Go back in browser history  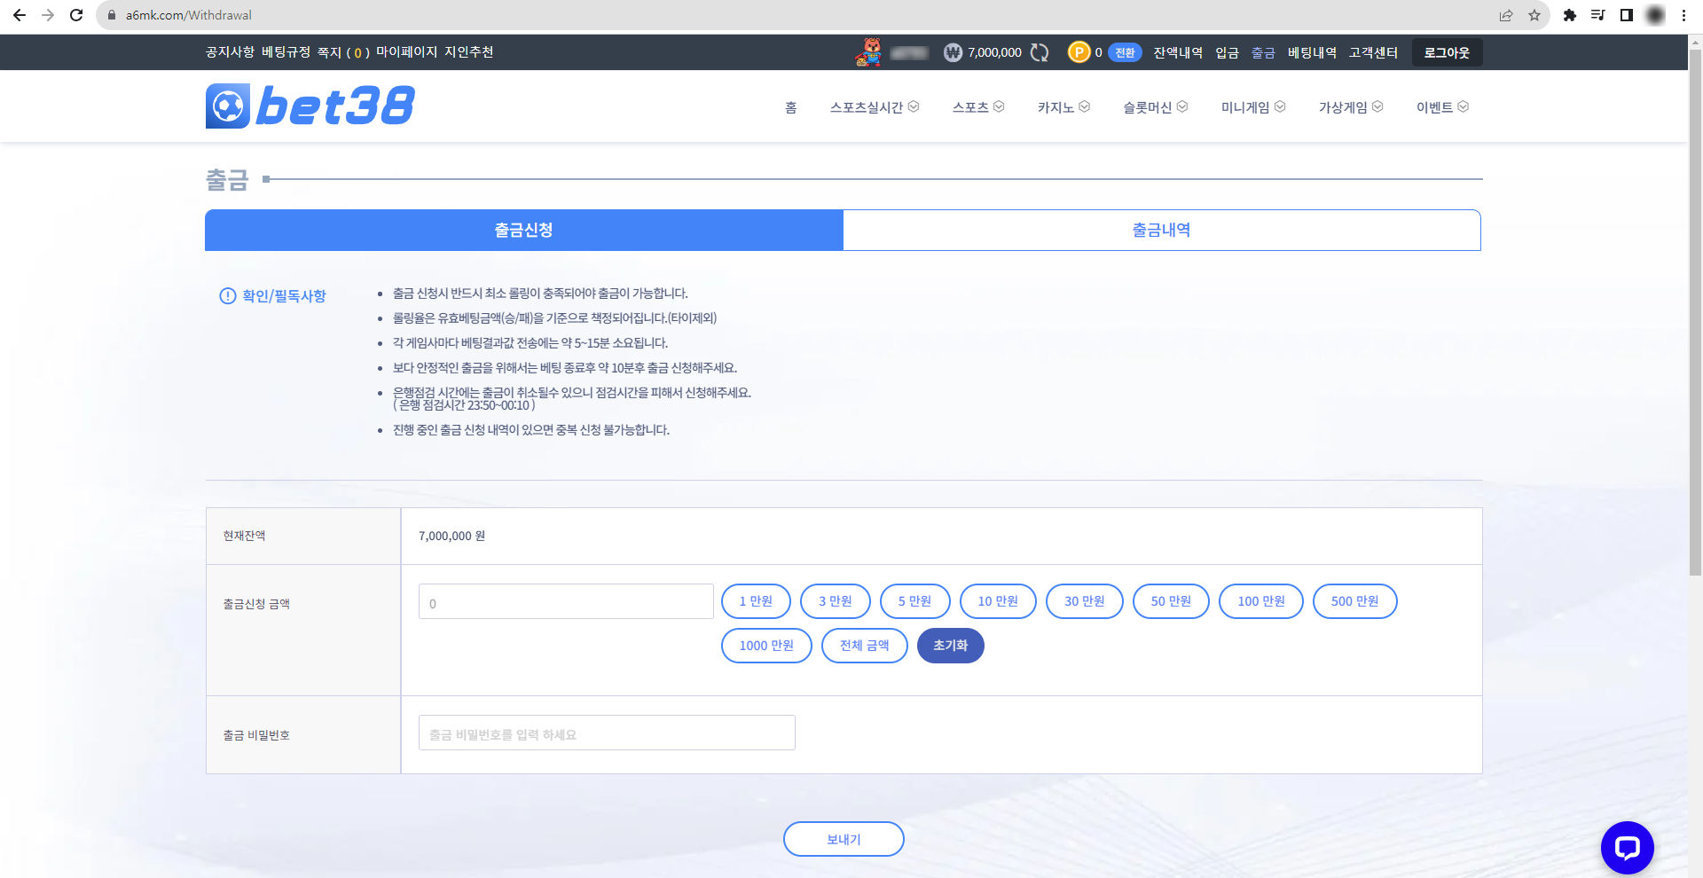pos(20,15)
